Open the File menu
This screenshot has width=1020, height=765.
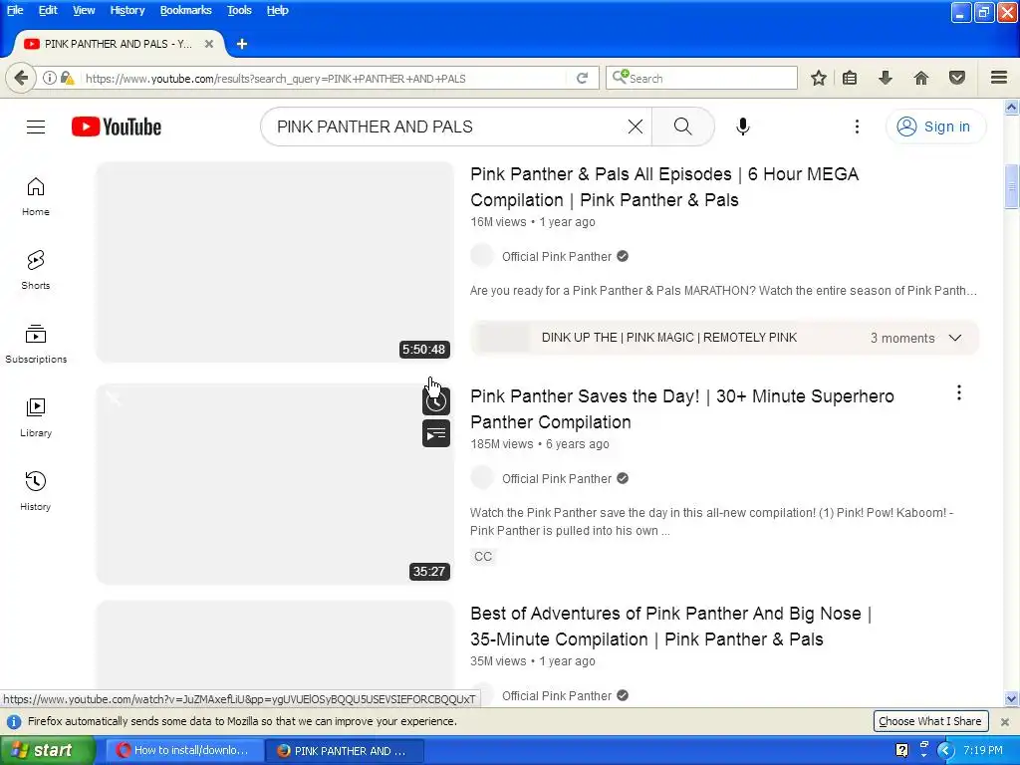[15, 10]
